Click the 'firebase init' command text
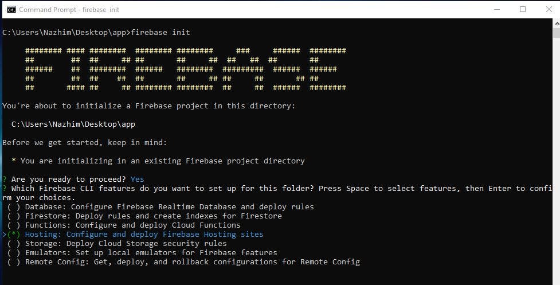The width and height of the screenshot is (560, 285). 160,32
